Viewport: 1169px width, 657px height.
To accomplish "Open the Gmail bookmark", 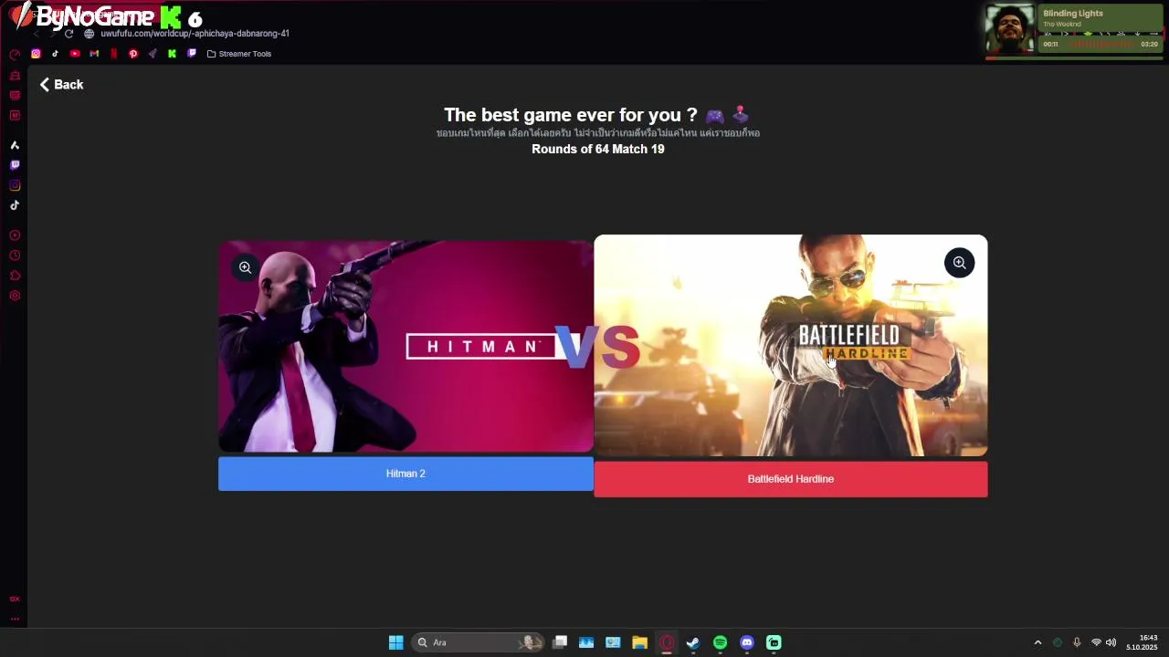I will tap(94, 54).
